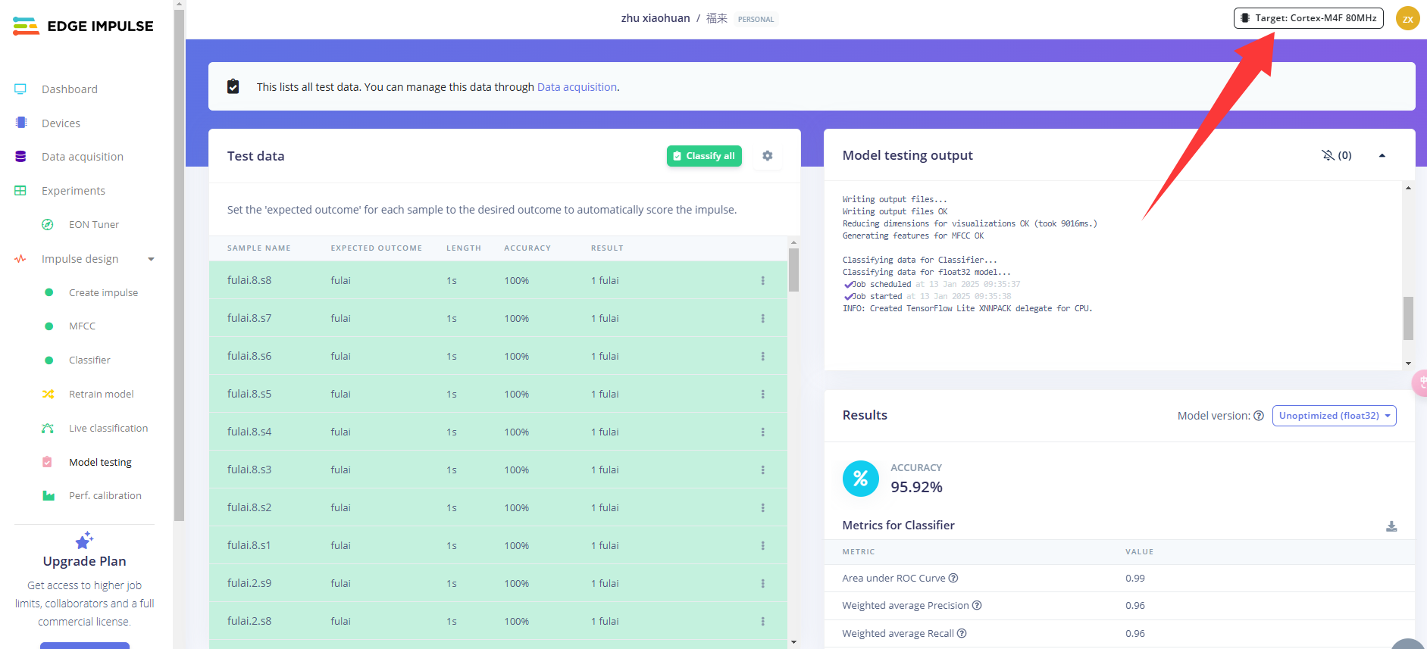Open the three-dot menu for fulai.8.s8
Viewport: 1427px width, 649px height.
tap(762, 281)
